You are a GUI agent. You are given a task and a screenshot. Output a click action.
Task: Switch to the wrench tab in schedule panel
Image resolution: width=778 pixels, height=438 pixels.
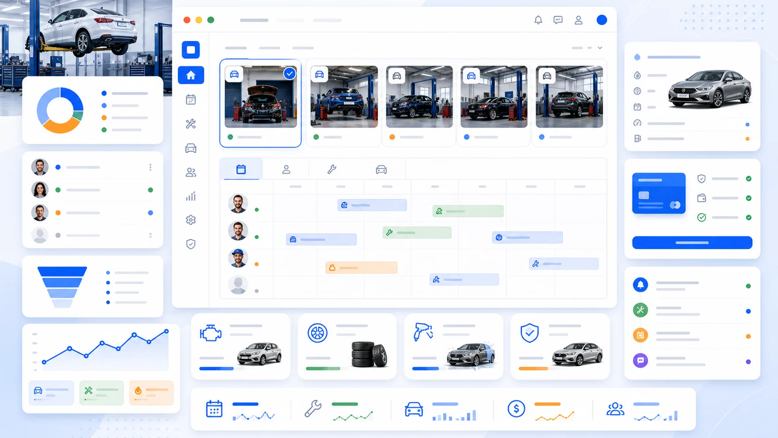point(332,169)
